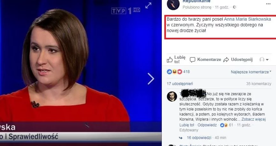Expand photo to fullscreen view
Screen dimensions: 276x146
[148, 5]
